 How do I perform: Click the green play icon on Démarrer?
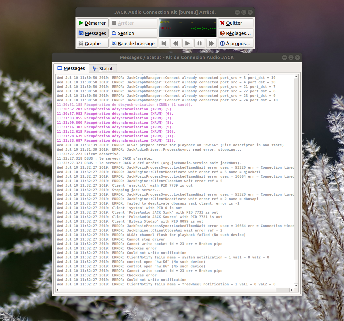[x=81, y=23]
